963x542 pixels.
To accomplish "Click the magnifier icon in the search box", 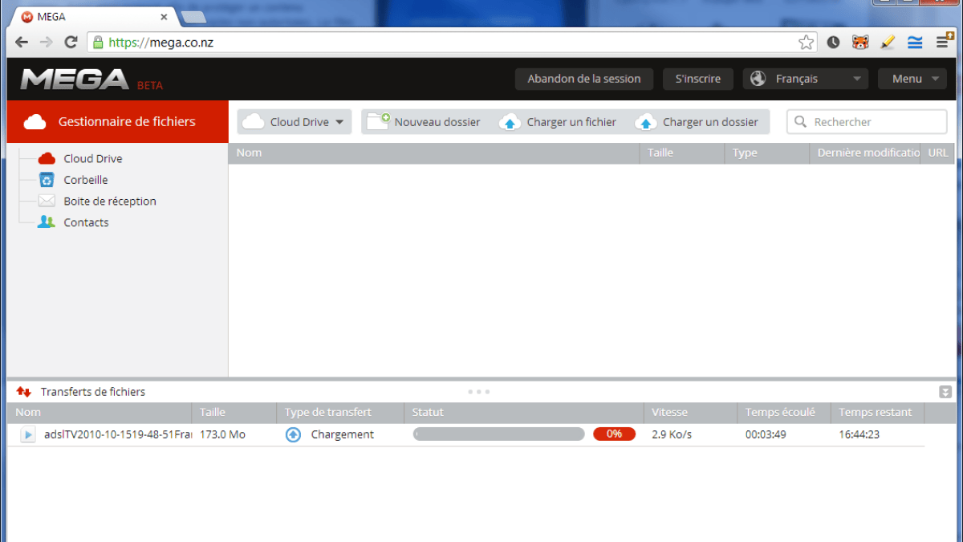I will [800, 122].
